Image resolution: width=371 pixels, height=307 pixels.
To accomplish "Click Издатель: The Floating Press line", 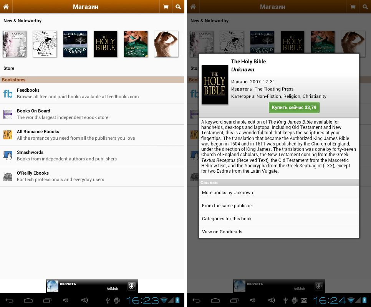I will pyautogui.click(x=262, y=89).
